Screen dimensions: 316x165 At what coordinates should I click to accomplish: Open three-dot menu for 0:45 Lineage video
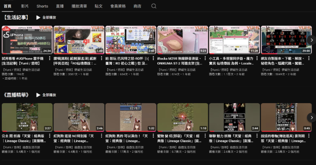309,136
